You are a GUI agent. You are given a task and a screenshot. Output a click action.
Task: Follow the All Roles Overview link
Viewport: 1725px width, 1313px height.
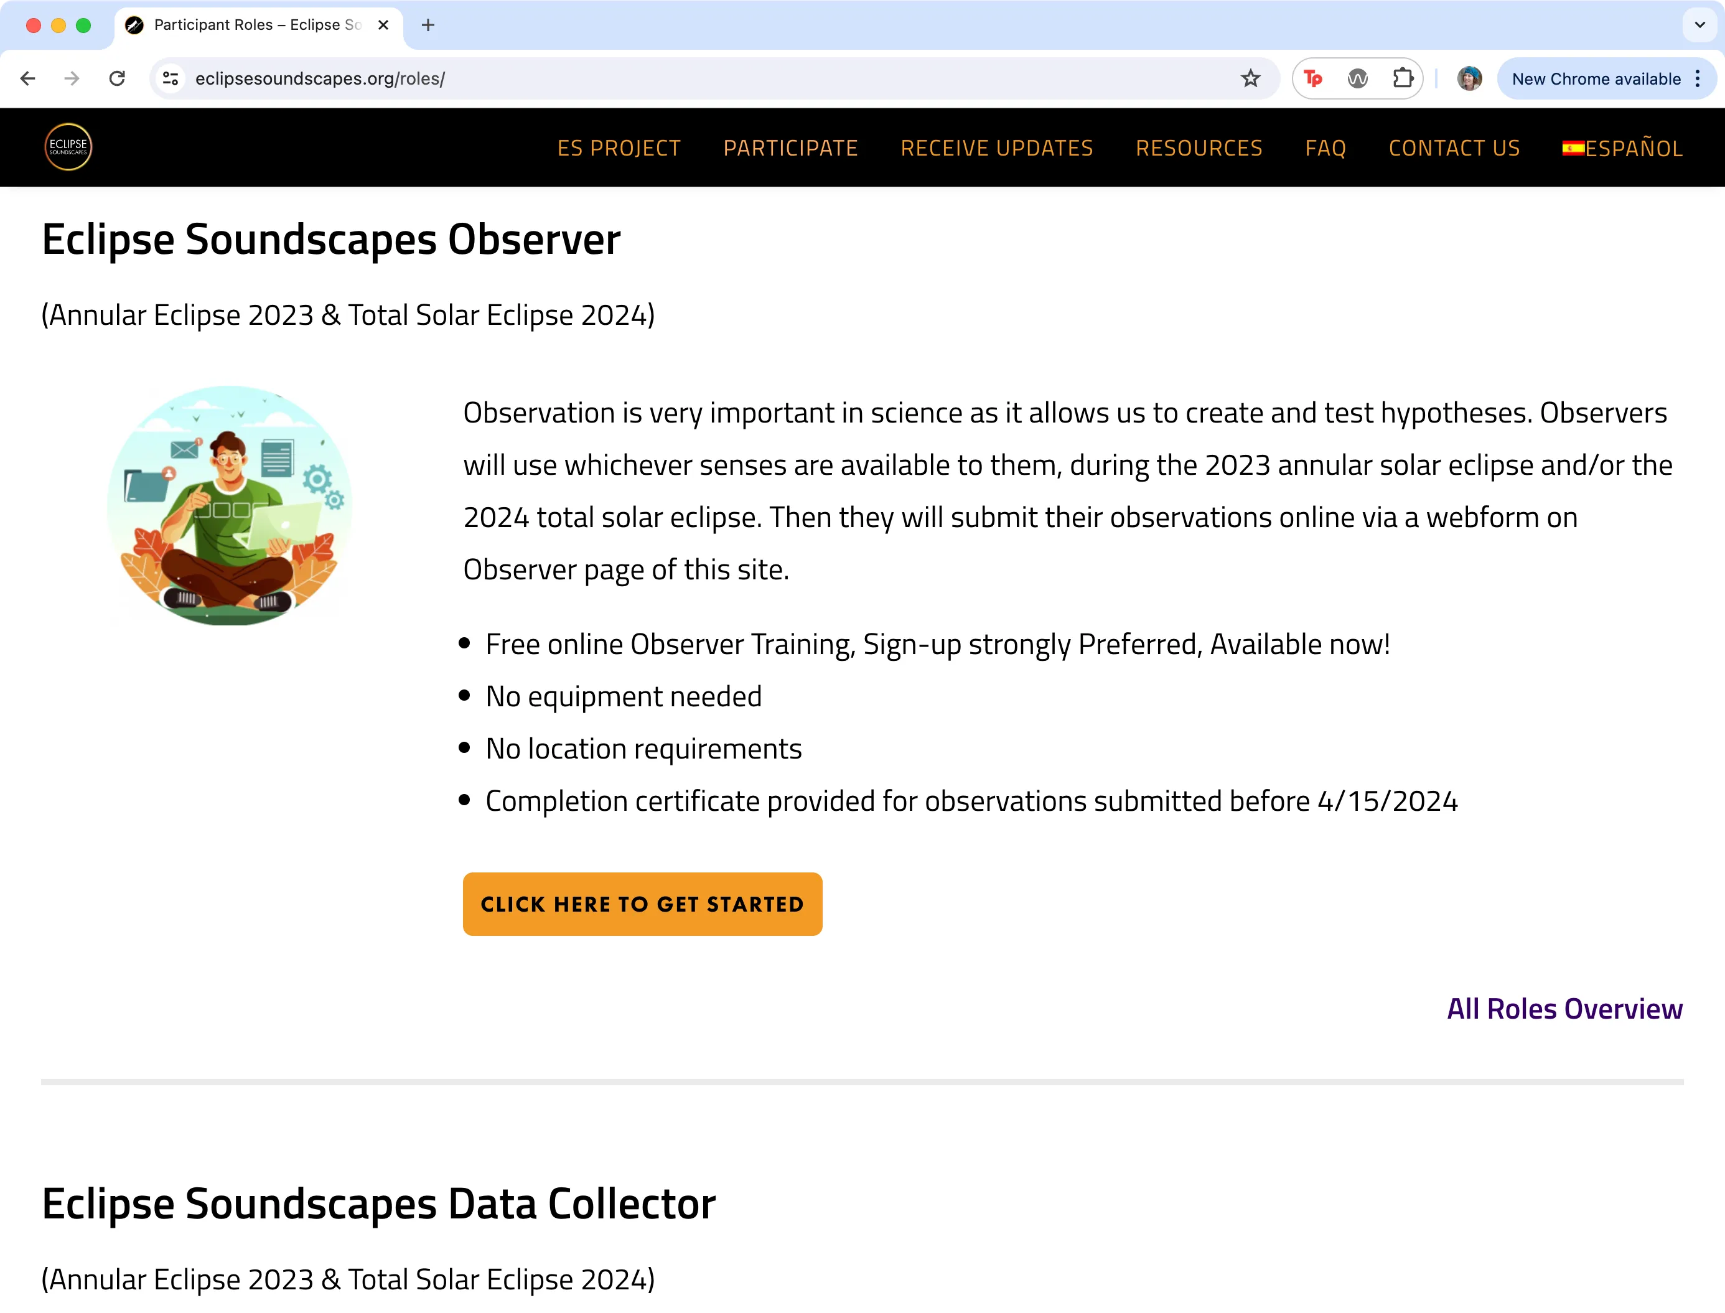click(1564, 1009)
